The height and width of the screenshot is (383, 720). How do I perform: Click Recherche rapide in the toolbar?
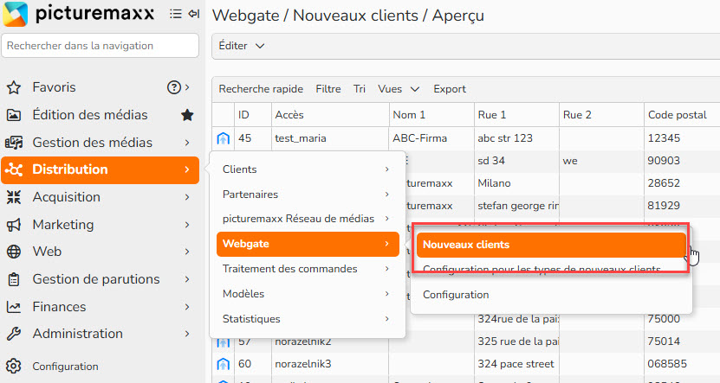pyautogui.click(x=261, y=89)
